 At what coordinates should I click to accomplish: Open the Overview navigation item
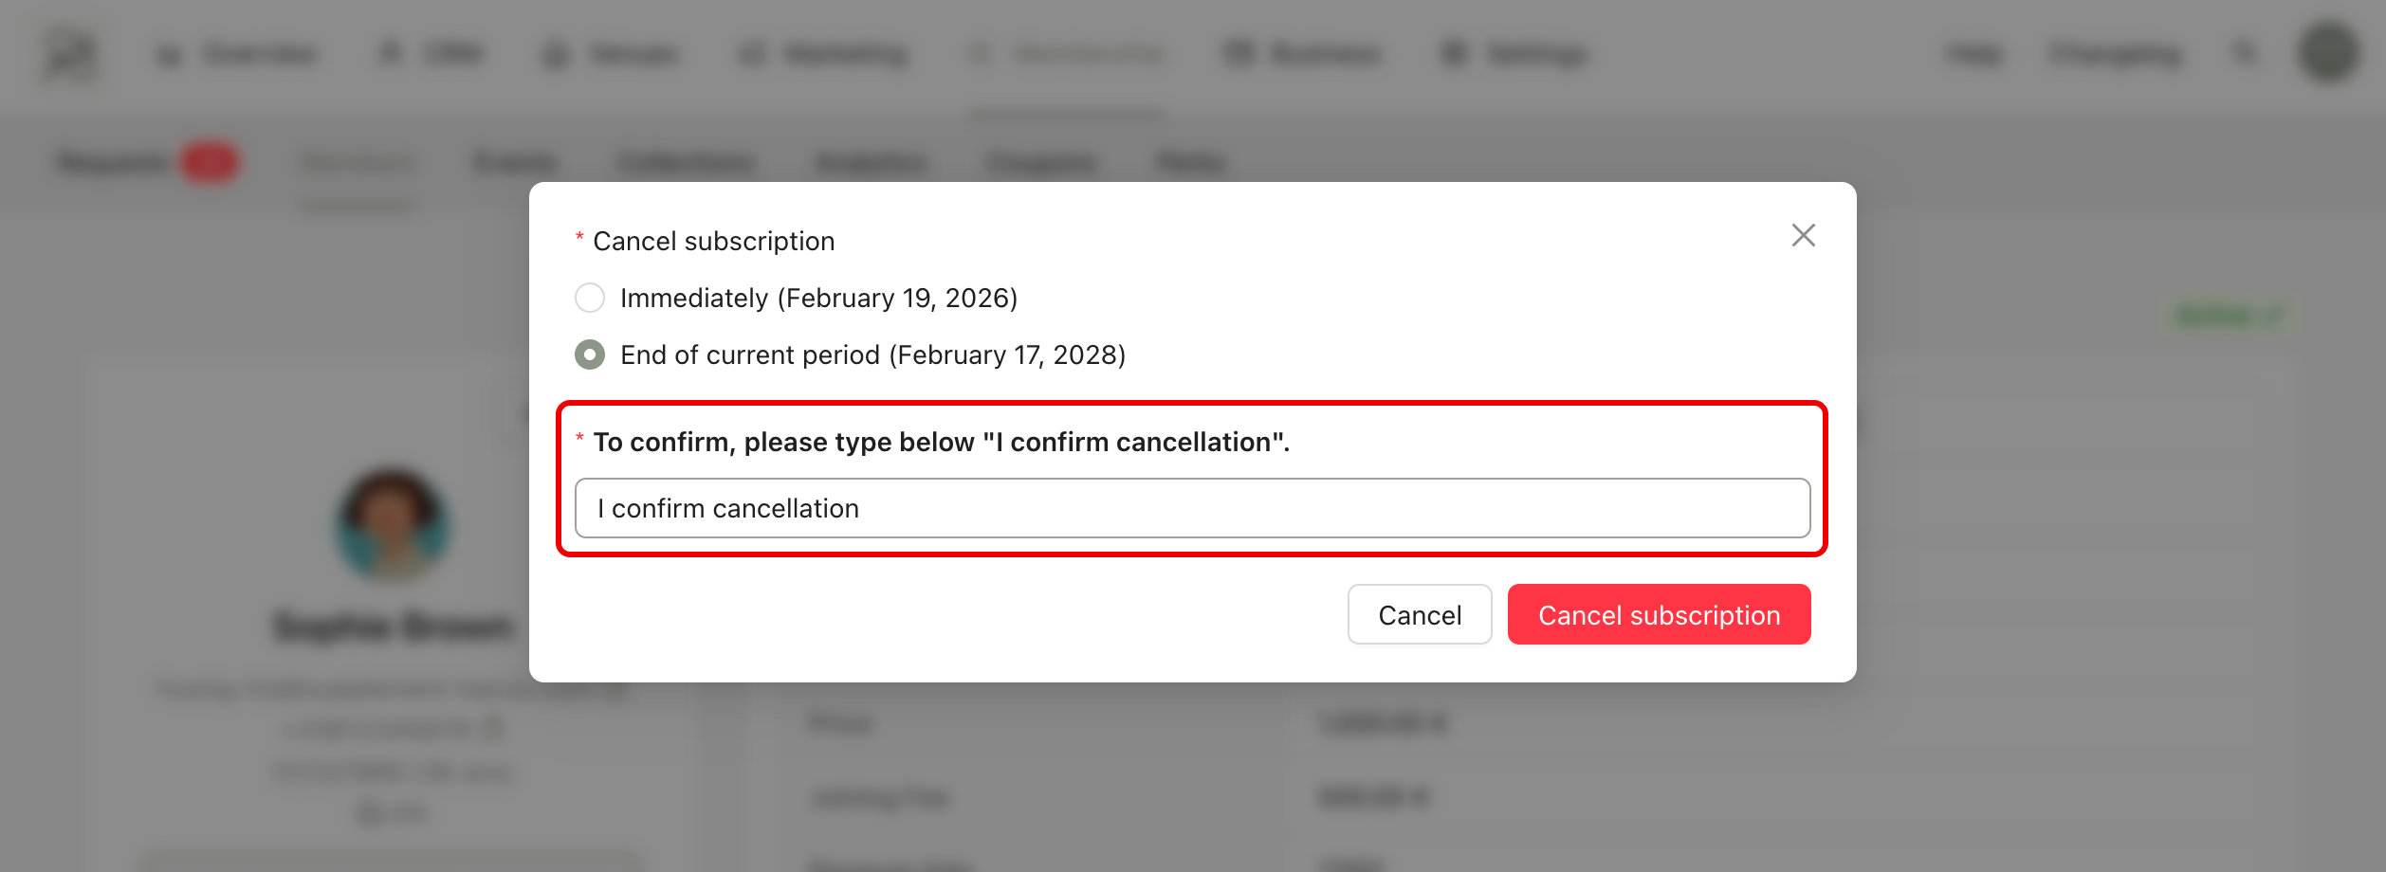pos(237,54)
